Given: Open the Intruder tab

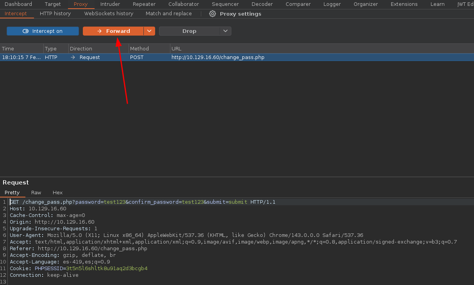Looking at the screenshot, I should click(110, 4).
